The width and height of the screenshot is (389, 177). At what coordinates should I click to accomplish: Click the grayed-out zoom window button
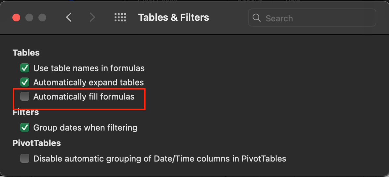(x=42, y=18)
